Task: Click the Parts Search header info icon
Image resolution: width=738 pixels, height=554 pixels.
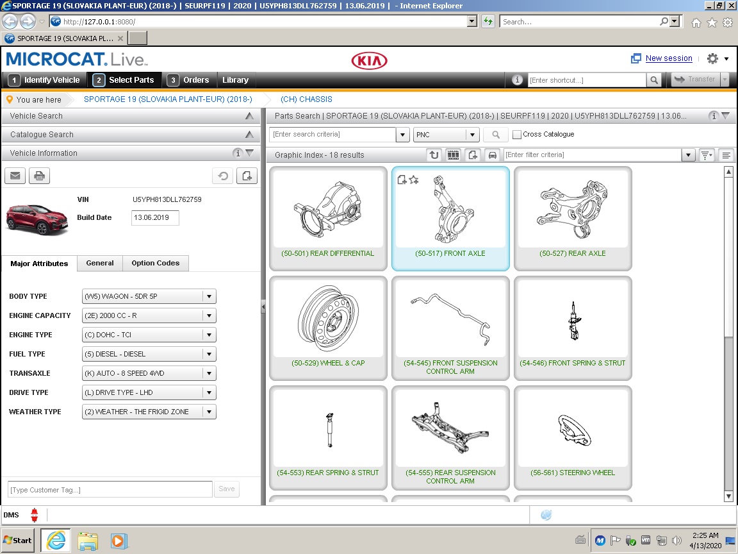Action: 714,116
